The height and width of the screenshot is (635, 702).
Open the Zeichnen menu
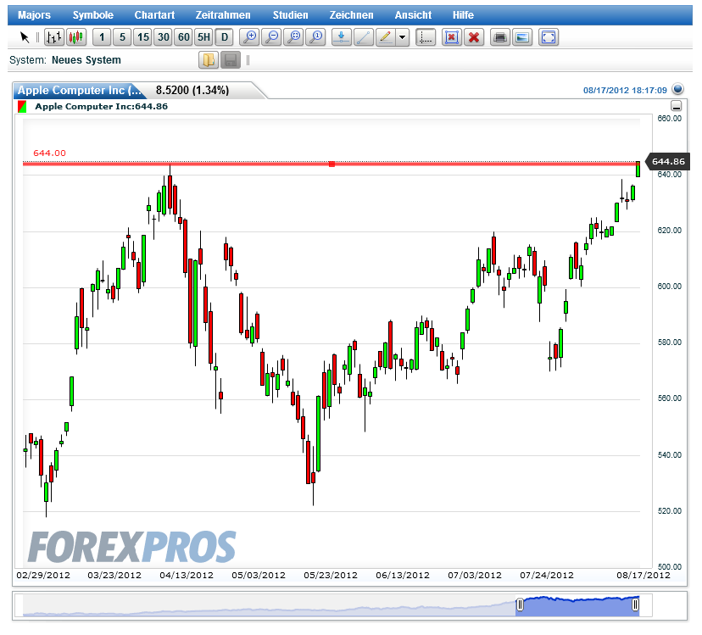352,15
